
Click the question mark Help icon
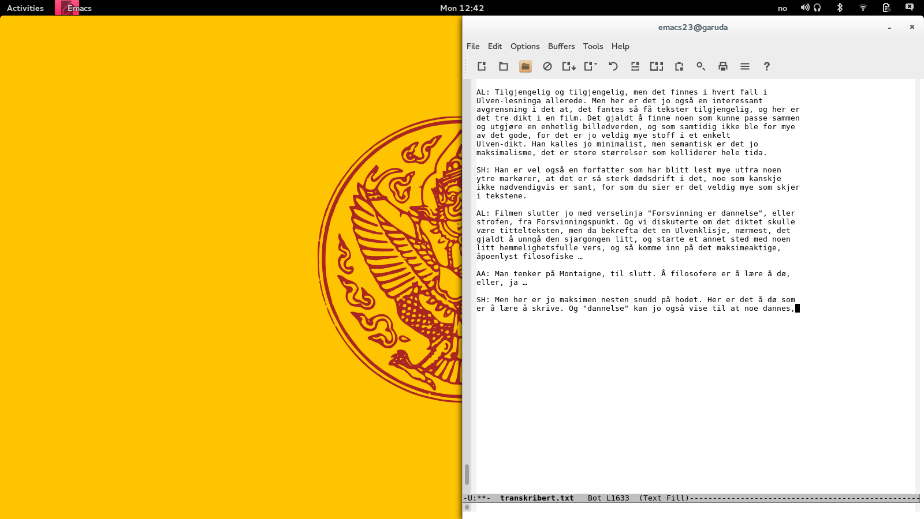(x=767, y=66)
